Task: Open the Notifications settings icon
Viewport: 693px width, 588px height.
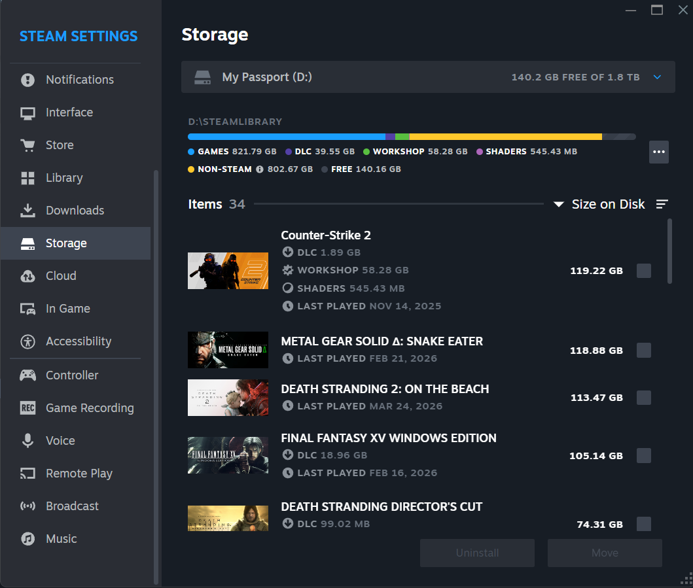Action: [28, 80]
